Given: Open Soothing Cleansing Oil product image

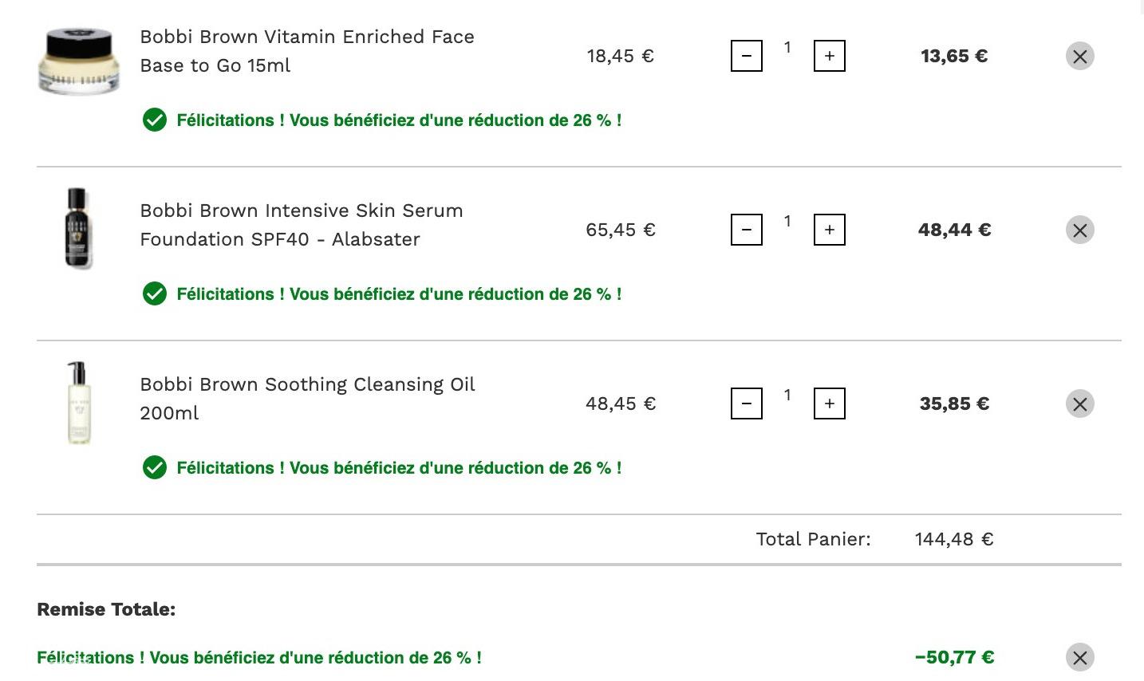Looking at the screenshot, I should [x=78, y=403].
